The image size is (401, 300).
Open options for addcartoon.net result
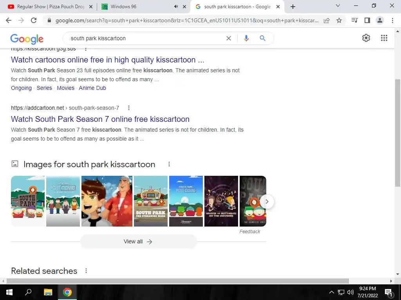point(129,108)
